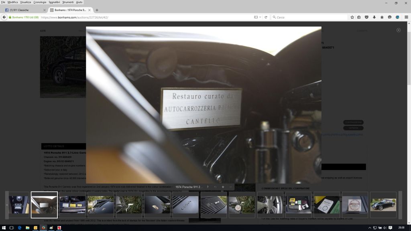Select the Fuchs alloy wheel thumbnail
411x231 pixels.
(270, 205)
